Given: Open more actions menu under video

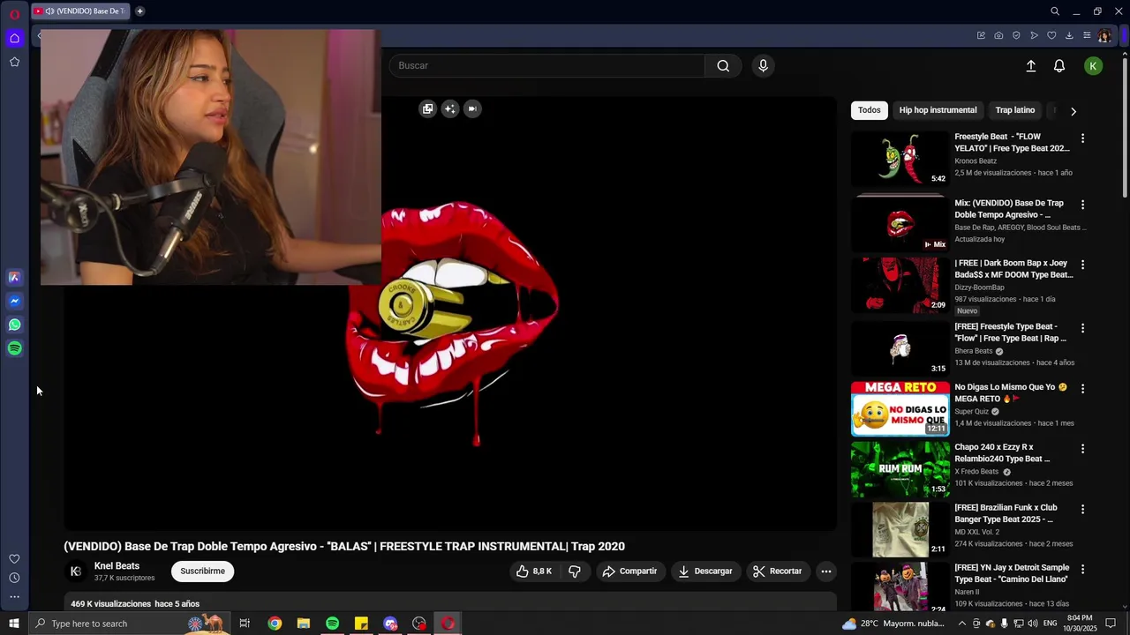Looking at the screenshot, I should [826, 571].
